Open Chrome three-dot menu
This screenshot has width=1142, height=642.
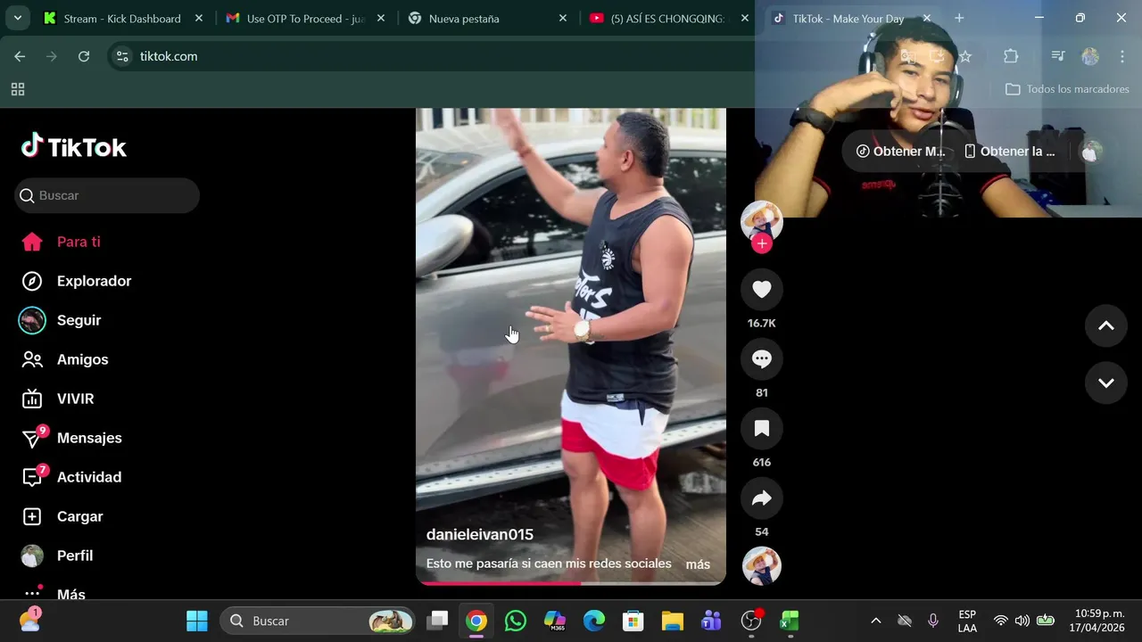click(x=1121, y=56)
